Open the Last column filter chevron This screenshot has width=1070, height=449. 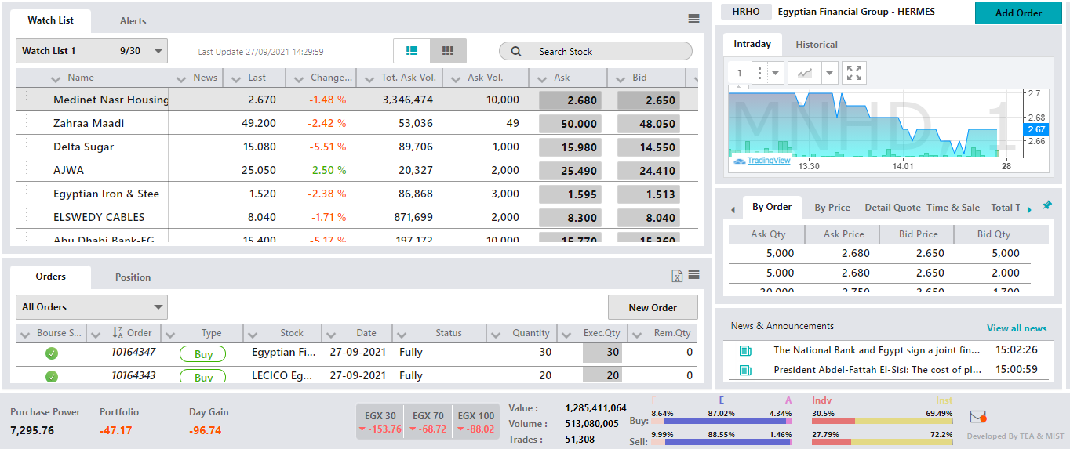click(235, 78)
